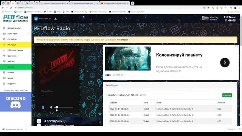The image size is (242, 136).
Task: Click the ad headline Колонизируй планету
Action: point(179,55)
